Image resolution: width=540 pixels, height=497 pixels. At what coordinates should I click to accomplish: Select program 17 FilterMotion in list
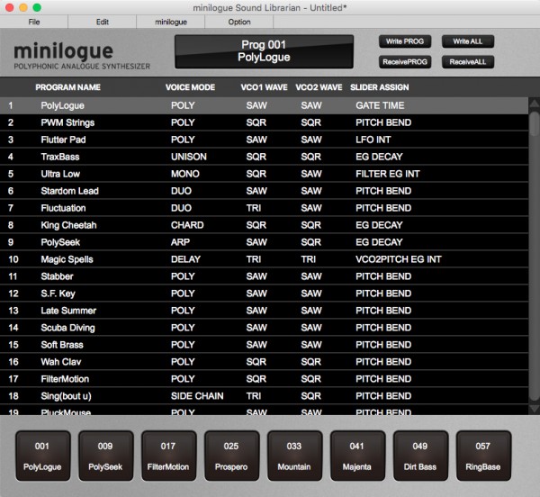tap(264, 379)
